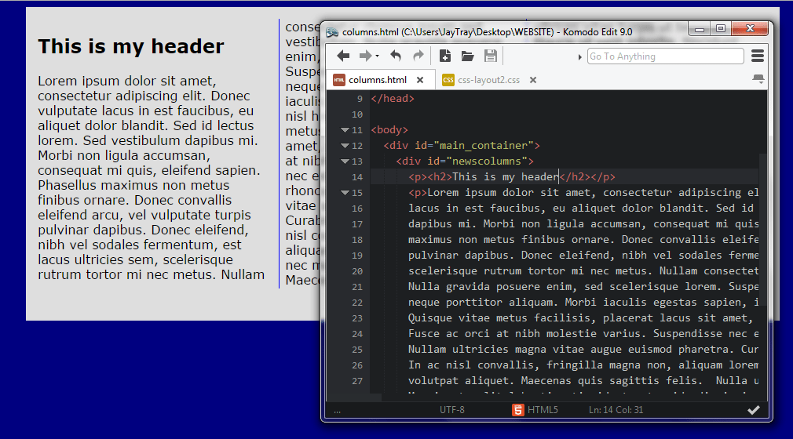Screen dimensions: 793x439
Task: Click 'This is my header' text in code
Action: pyautogui.click(x=505, y=177)
